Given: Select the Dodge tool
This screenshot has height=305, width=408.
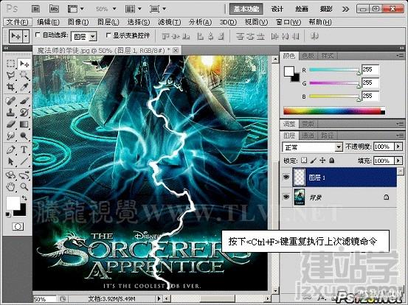Looking at the screenshot, I should (x=24, y=136).
